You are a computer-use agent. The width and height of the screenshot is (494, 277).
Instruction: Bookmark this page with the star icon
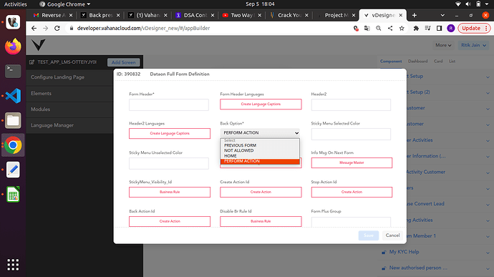pos(402,29)
